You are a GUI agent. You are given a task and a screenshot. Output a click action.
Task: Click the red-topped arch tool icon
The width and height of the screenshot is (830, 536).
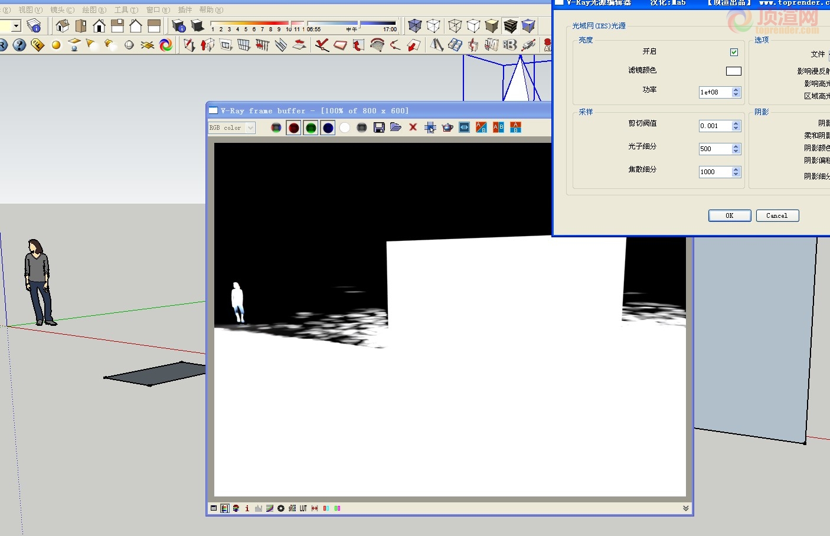[x=377, y=45]
